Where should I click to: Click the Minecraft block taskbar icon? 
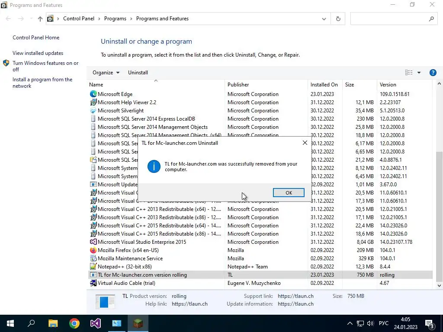click(138, 323)
